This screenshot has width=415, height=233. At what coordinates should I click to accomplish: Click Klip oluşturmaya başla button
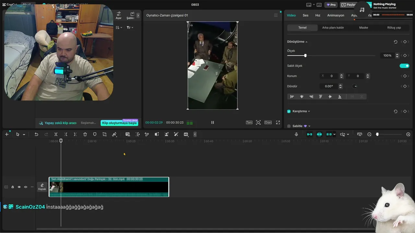pyautogui.click(x=119, y=123)
